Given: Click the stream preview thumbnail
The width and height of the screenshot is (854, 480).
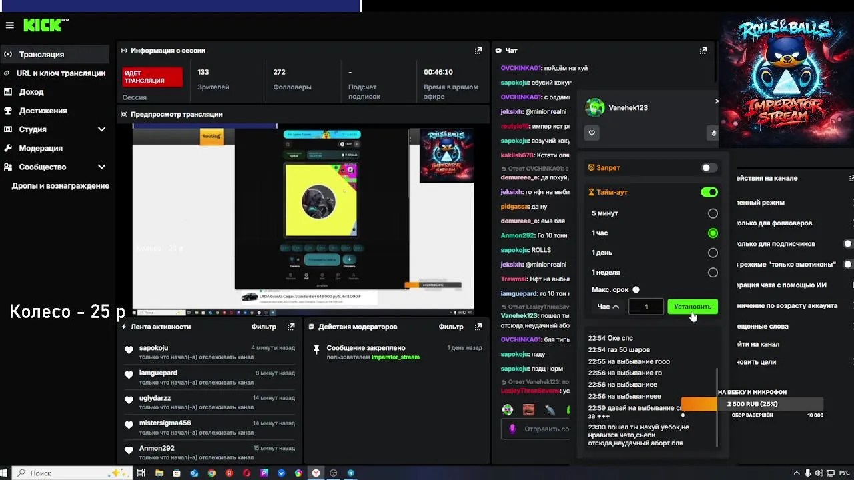Looking at the screenshot, I should (x=303, y=218).
